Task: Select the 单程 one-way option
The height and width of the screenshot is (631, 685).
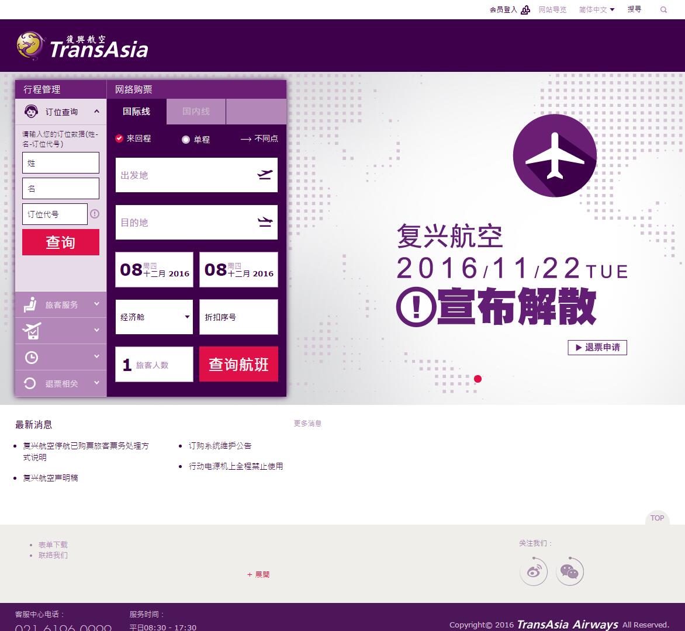Action: coord(196,140)
